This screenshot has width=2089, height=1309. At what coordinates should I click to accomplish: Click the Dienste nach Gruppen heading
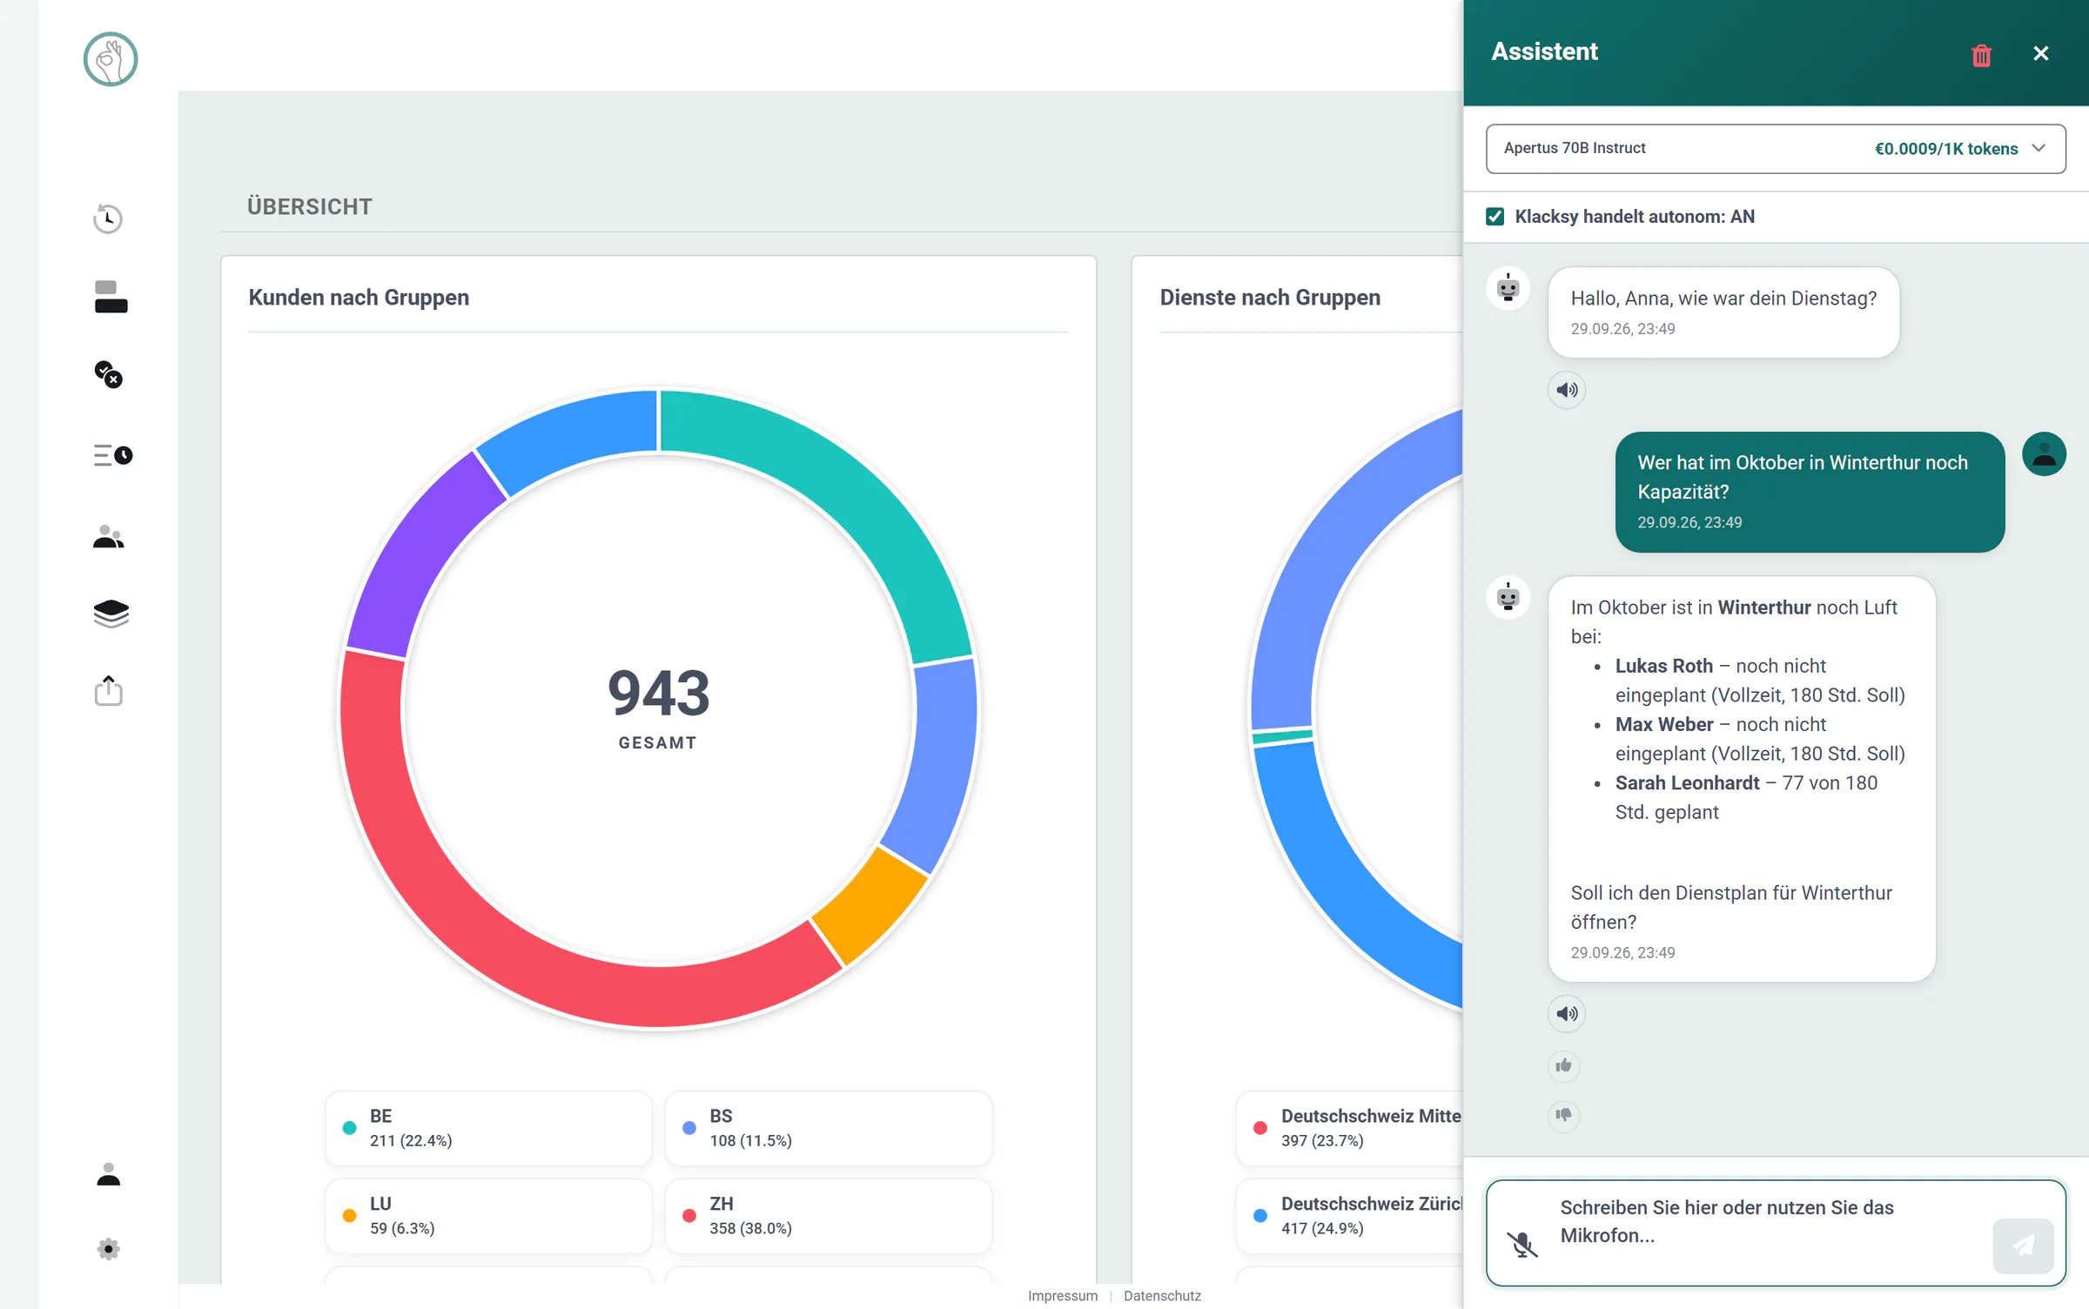[1270, 298]
